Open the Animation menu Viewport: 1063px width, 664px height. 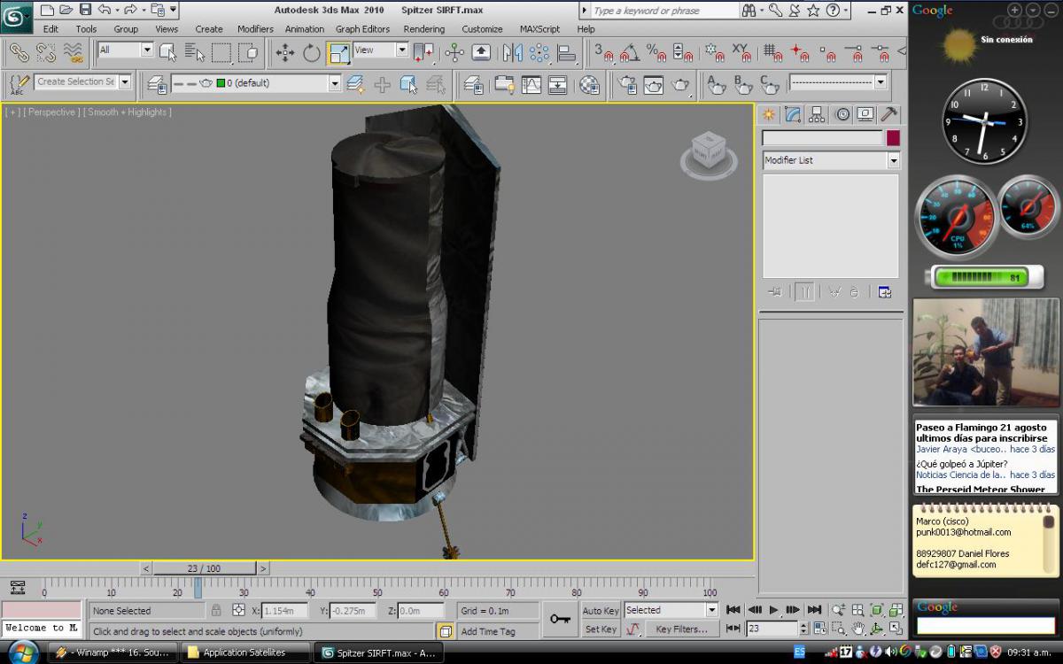point(304,29)
